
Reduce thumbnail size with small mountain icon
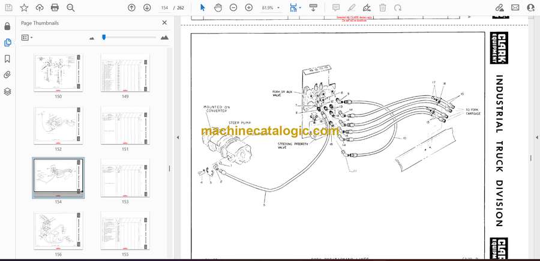click(92, 38)
